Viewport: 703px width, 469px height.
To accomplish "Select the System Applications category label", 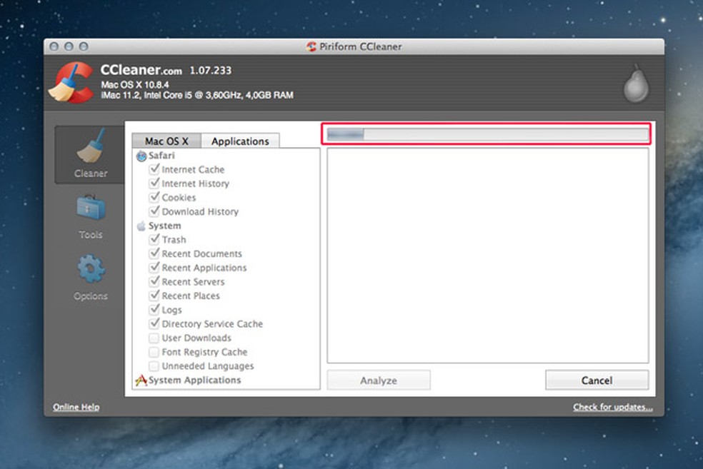I will point(194,380).
